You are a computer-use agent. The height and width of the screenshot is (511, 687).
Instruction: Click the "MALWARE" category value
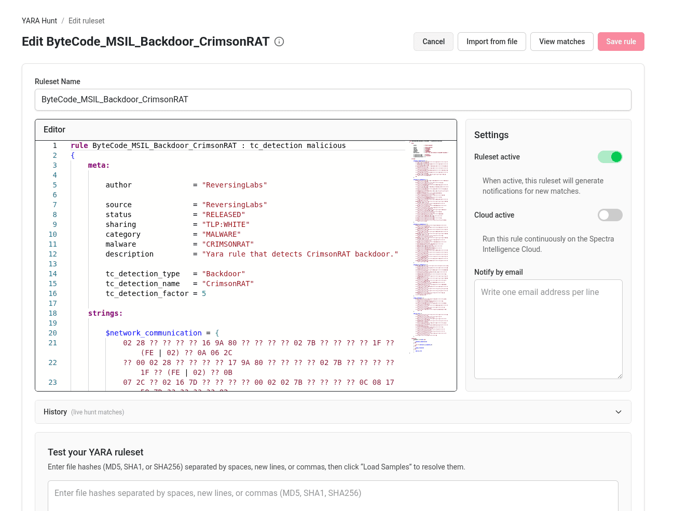click(x=222, y=234)
